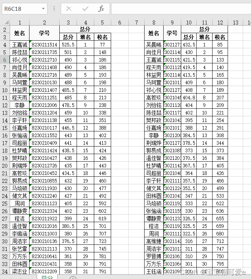
Task: Select column header 13
Action: click(x=236, y=22)
